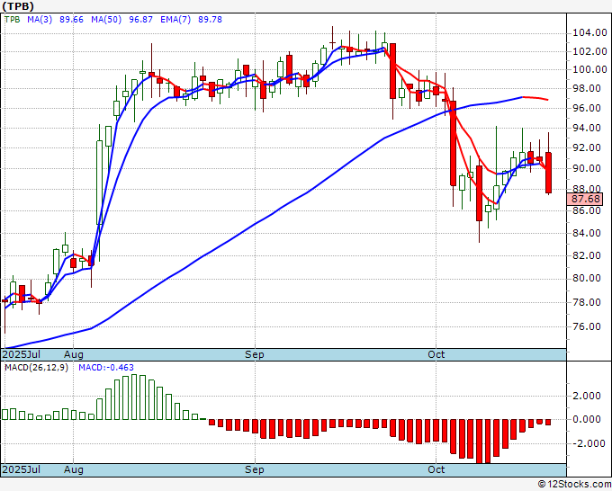Click the latest red candlestick near 87.68
Screen dimensions: 612x491
click(548, 173)
